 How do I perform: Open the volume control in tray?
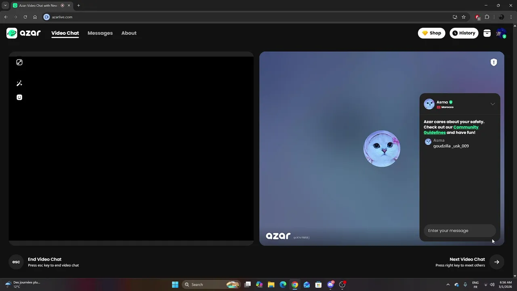[x=492, y=285]
